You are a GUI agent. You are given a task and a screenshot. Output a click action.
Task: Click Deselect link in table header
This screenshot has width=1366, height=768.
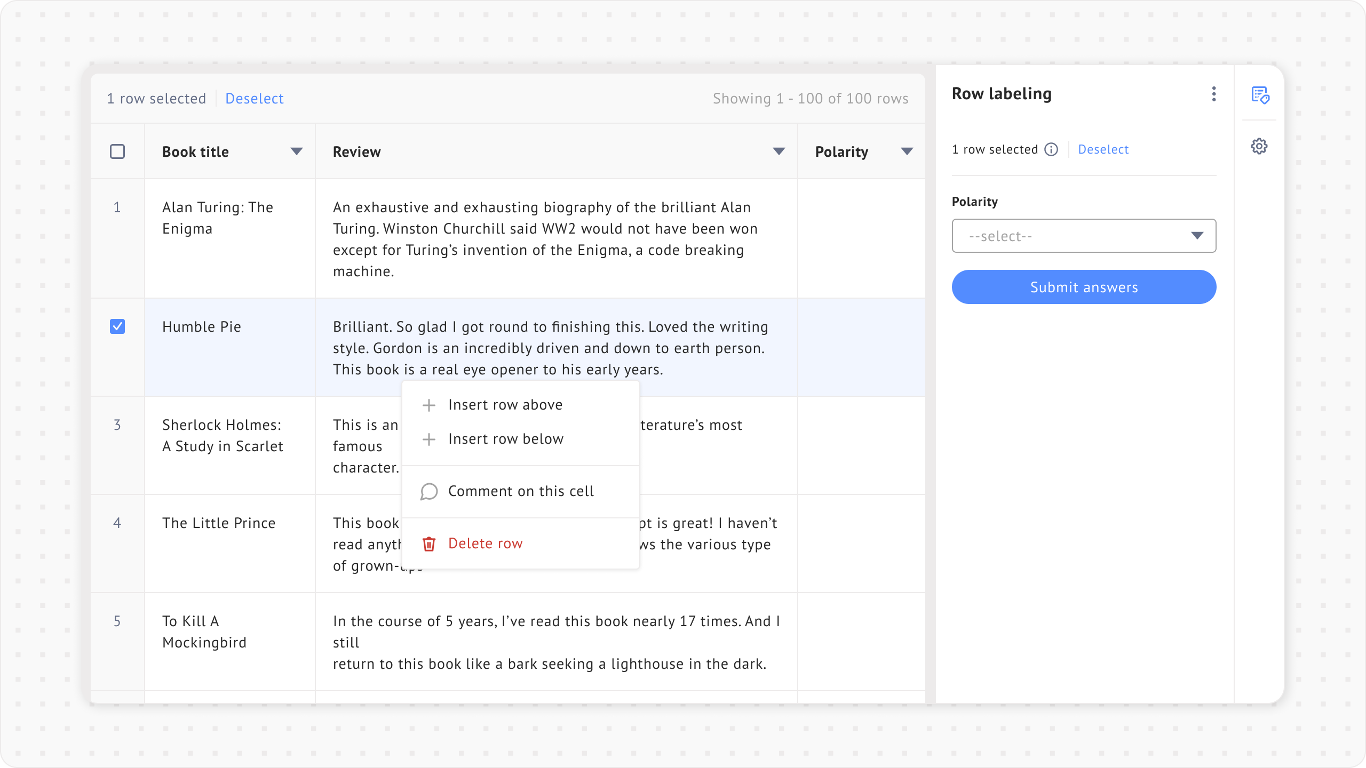coord(255,99)
